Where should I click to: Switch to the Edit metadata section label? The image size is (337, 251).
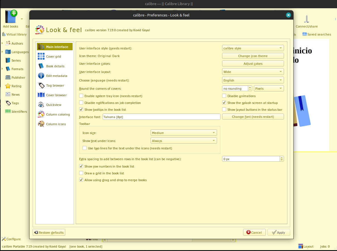pos(56,76)
